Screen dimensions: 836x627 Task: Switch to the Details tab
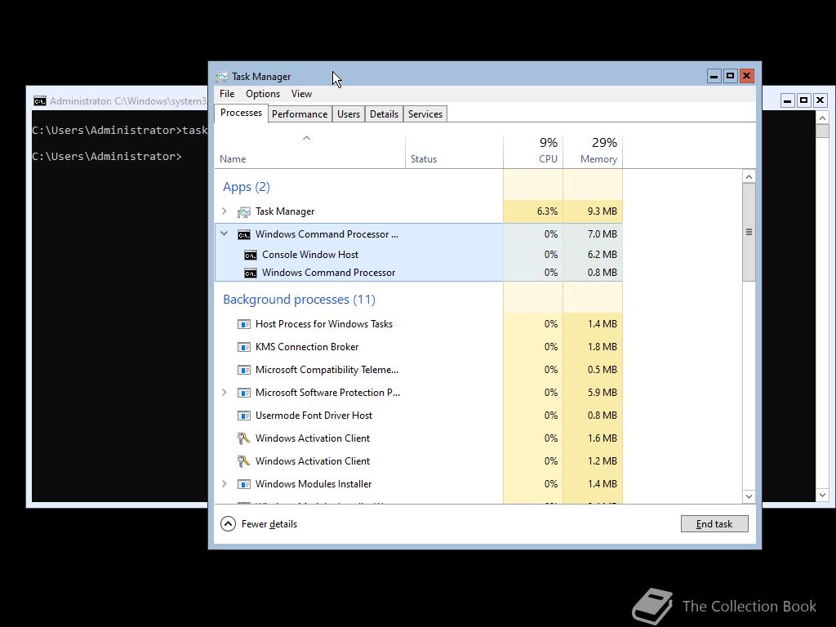point(384,114)
